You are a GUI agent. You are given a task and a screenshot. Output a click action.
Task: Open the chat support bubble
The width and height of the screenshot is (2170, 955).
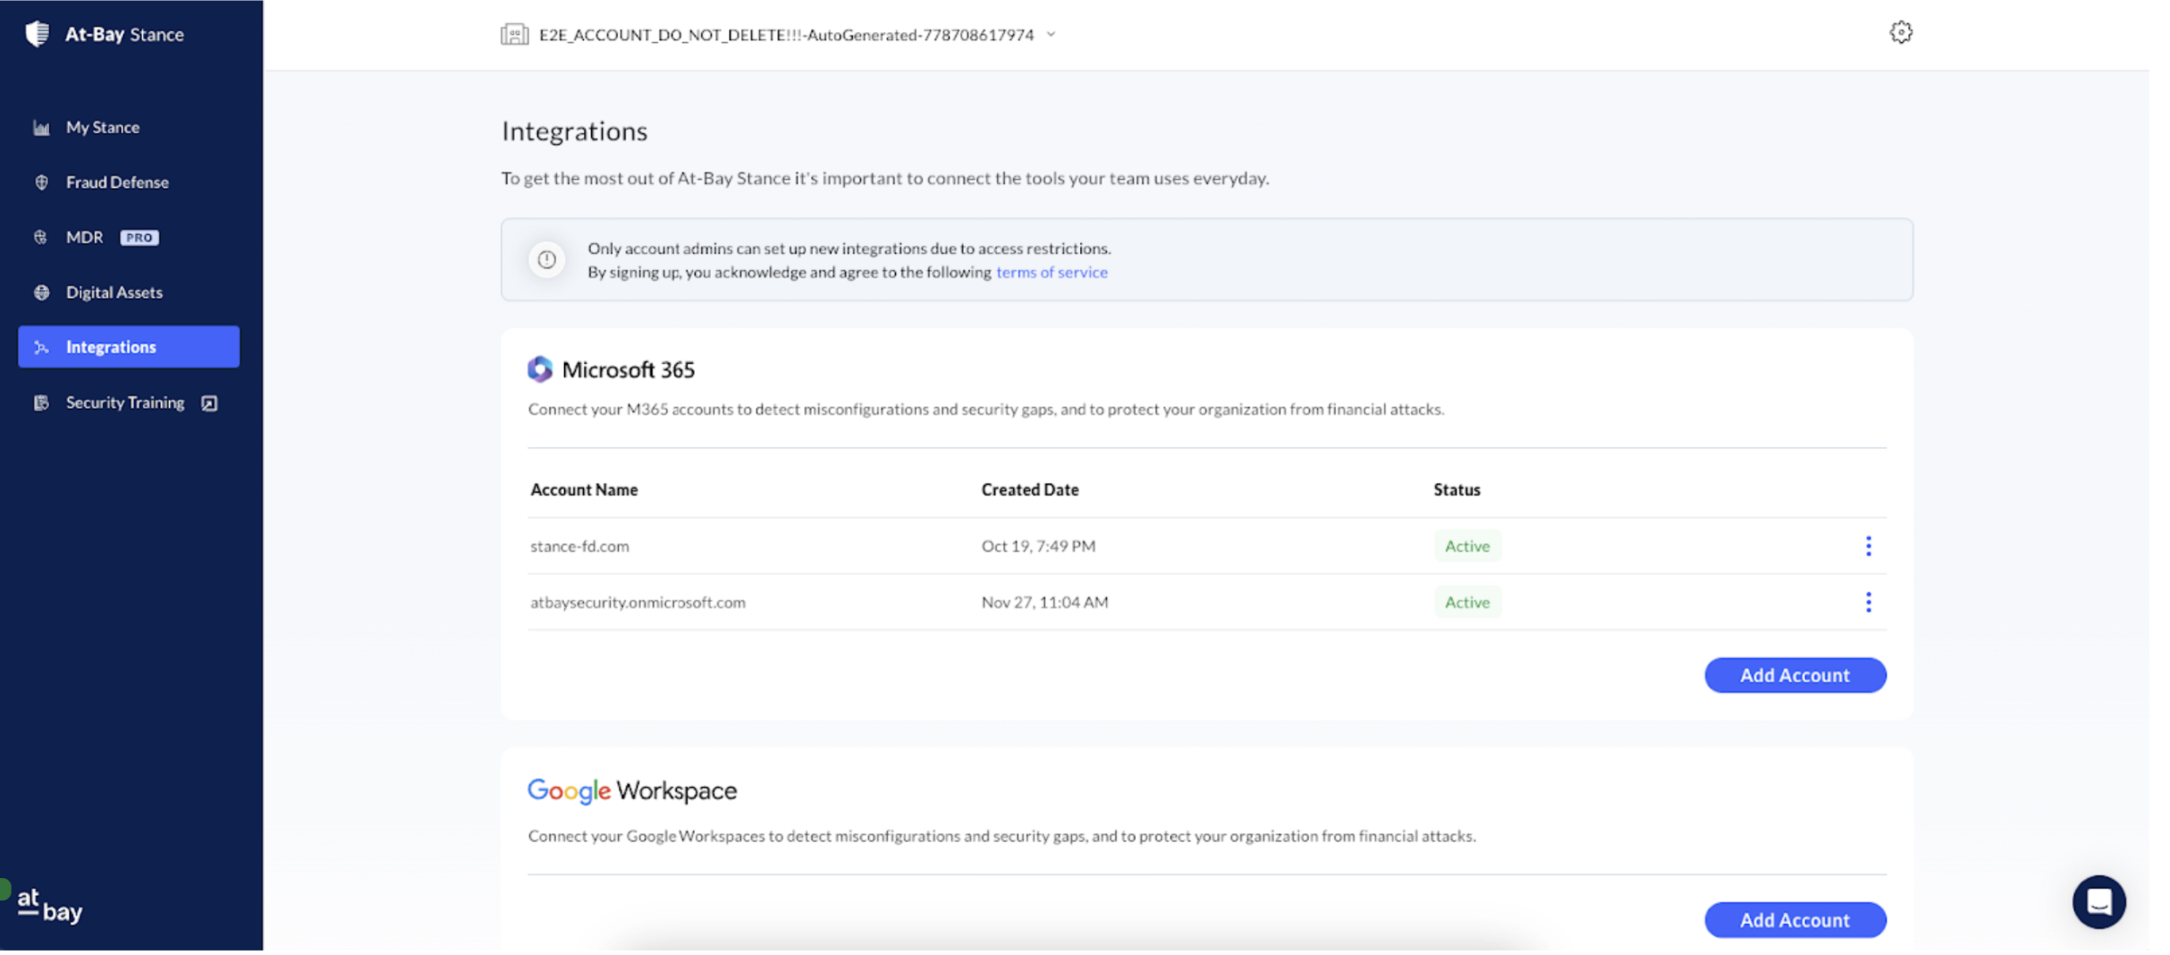[x=2098, y=901]
